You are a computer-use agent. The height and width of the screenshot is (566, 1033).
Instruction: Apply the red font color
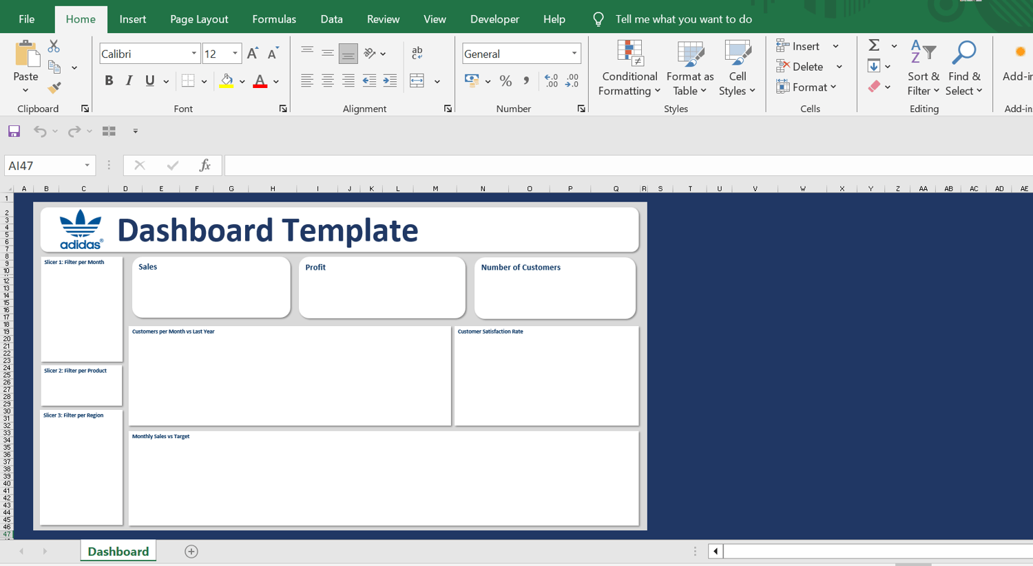(x=260, y=81)
